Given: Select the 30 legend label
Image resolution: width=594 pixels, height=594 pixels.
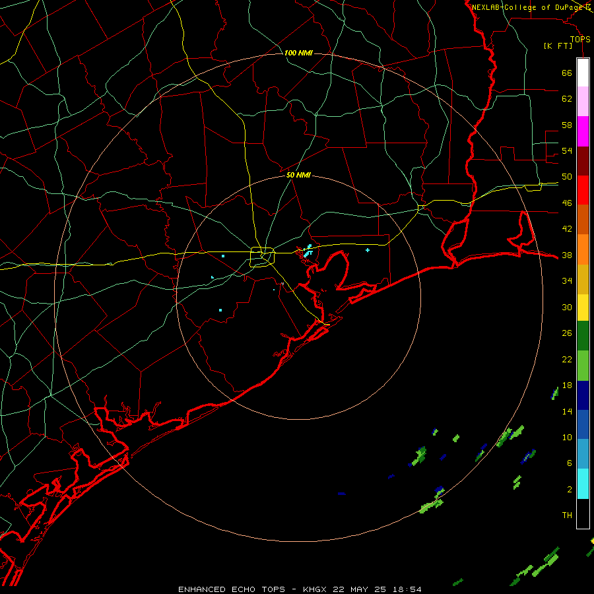Looking at the screenshot, I should (567, 307).
